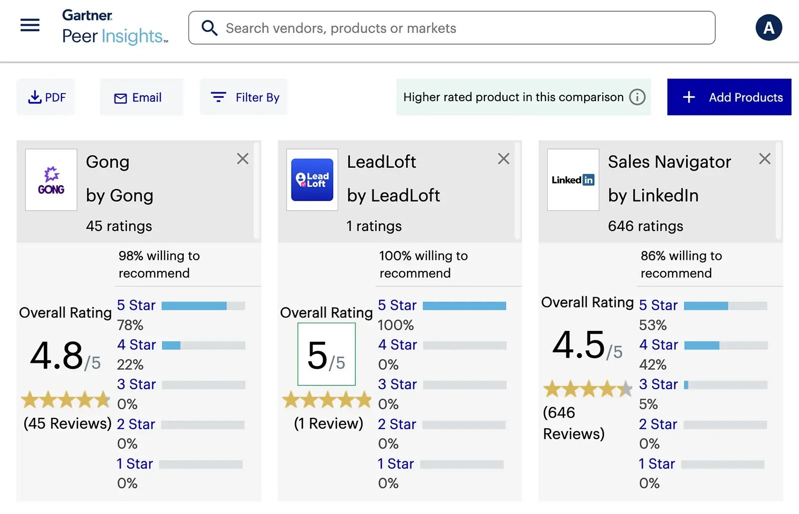The image size is (799, 514).
Task: Click Sales Navigator's 5 Star rating bar
Action: click(726, 305)
